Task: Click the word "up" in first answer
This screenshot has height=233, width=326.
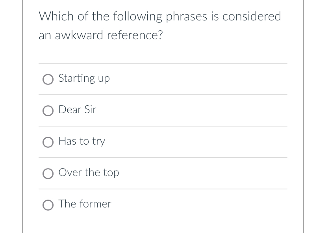Action: click(104, 79)
